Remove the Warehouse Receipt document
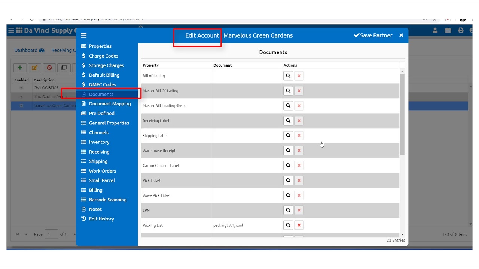Screen dimensions: 479x269 point(299,151)
